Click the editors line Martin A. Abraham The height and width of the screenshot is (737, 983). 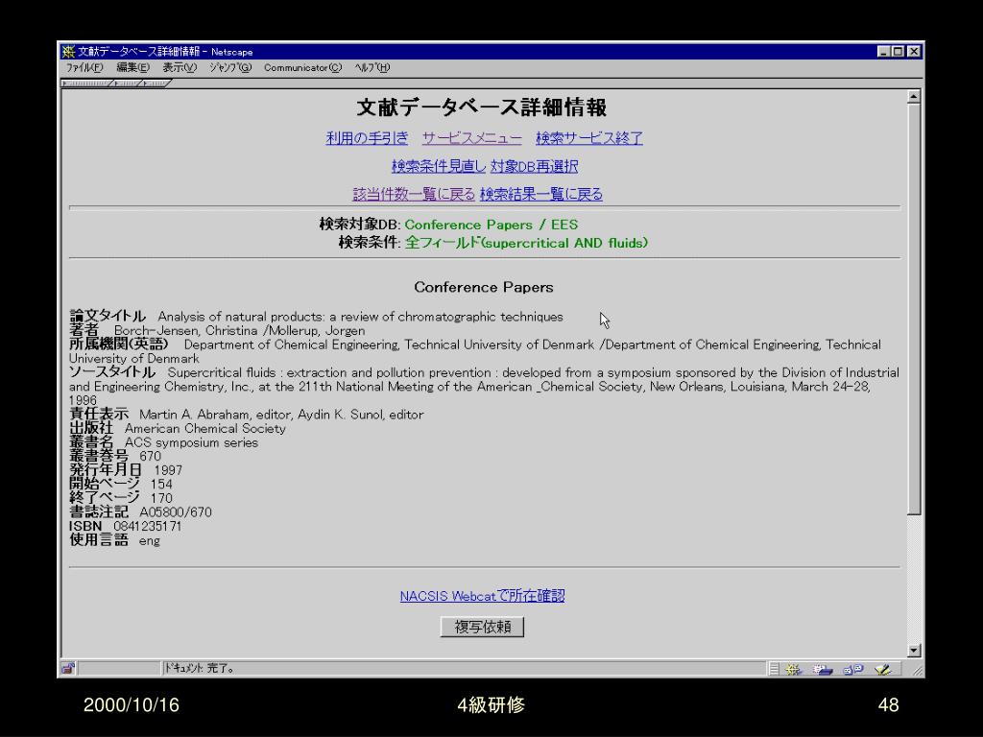(x=281, y=415)
